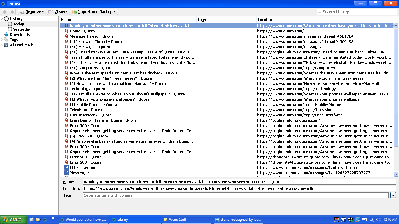The width and height of the screenshot is (399, 224).
Task: Click the volume icon in system tray
Action: click(x=378, y=220)
